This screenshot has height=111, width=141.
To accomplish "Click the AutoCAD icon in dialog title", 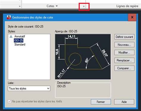I will 9,17.
